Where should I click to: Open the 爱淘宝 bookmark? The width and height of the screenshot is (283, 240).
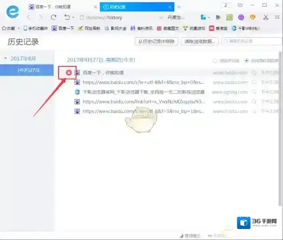218,28
